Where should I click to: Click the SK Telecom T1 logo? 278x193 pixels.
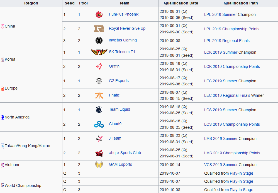point(99,52)
